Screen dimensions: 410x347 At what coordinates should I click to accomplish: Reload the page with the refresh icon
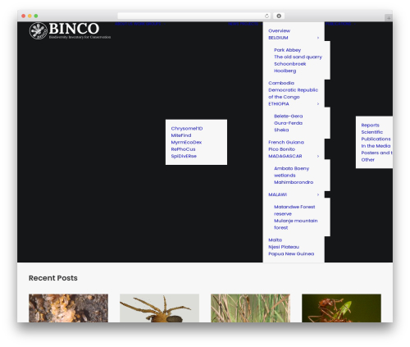266,16
